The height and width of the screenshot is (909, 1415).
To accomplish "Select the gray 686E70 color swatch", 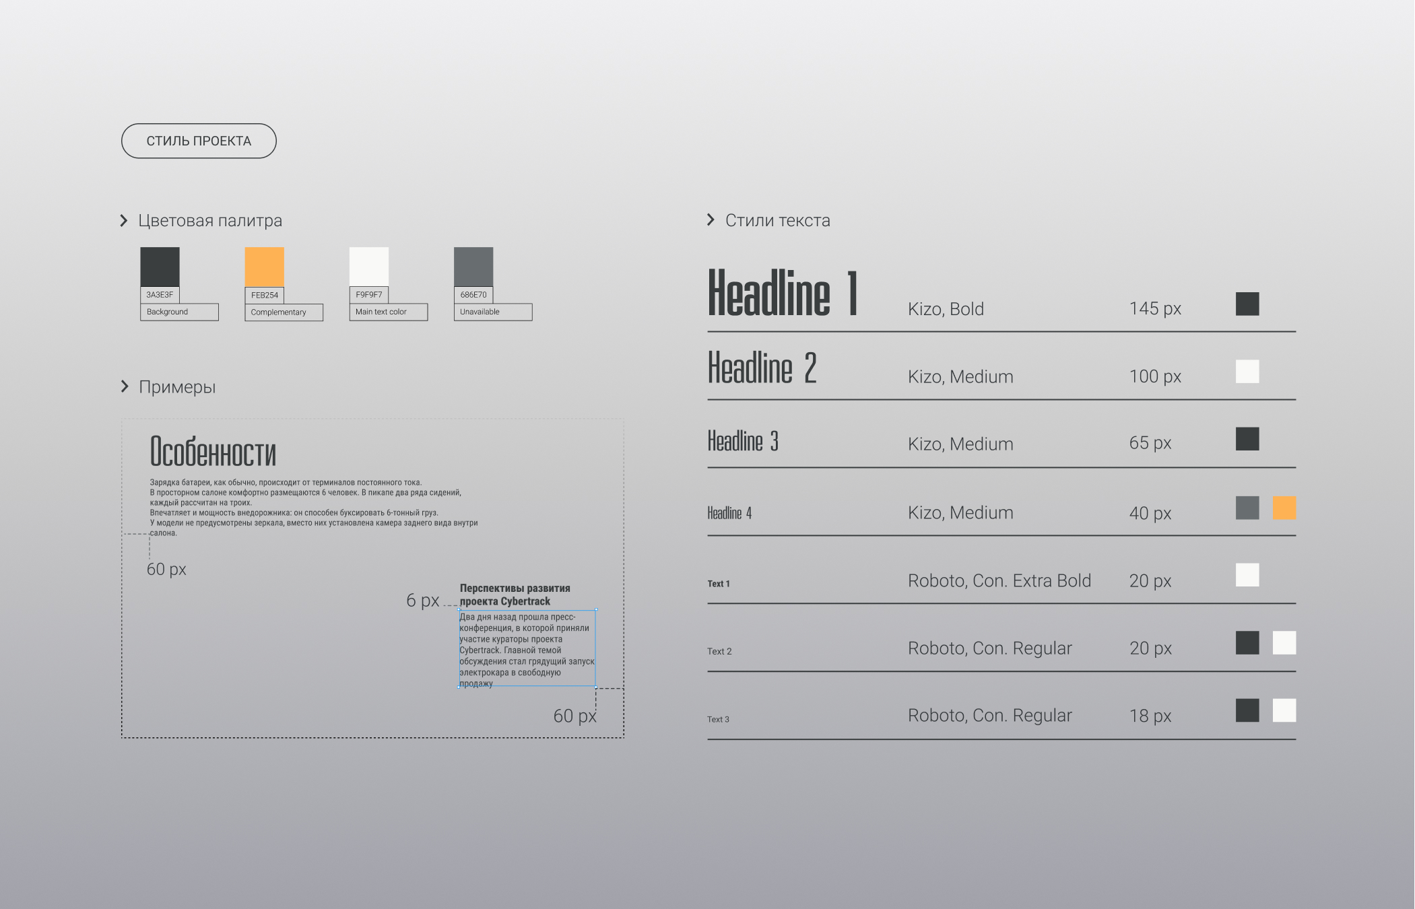I will pyautogui.click(x=473, y=267).
